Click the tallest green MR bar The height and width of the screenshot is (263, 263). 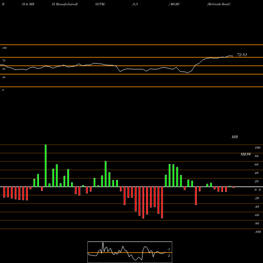pos(46,166)
